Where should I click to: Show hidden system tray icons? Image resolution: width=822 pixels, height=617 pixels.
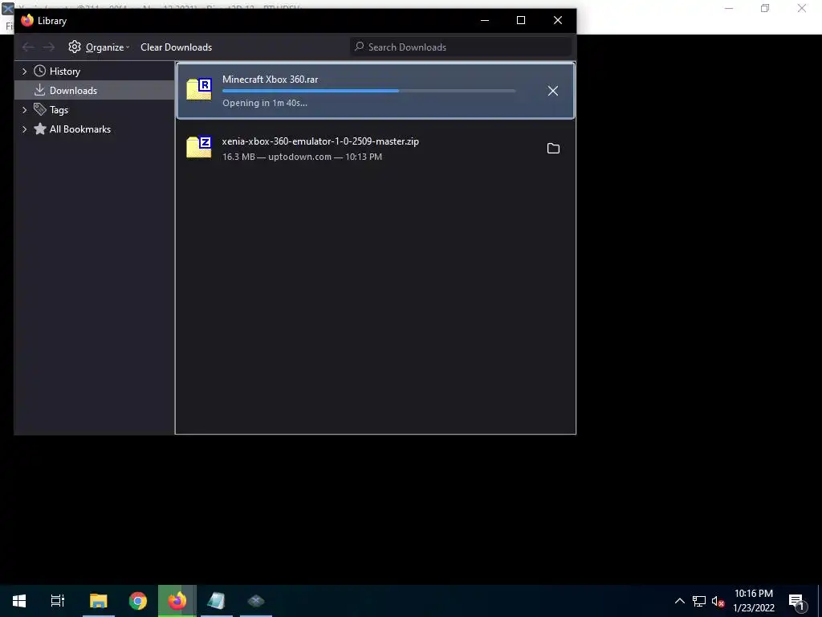point(679,601)
